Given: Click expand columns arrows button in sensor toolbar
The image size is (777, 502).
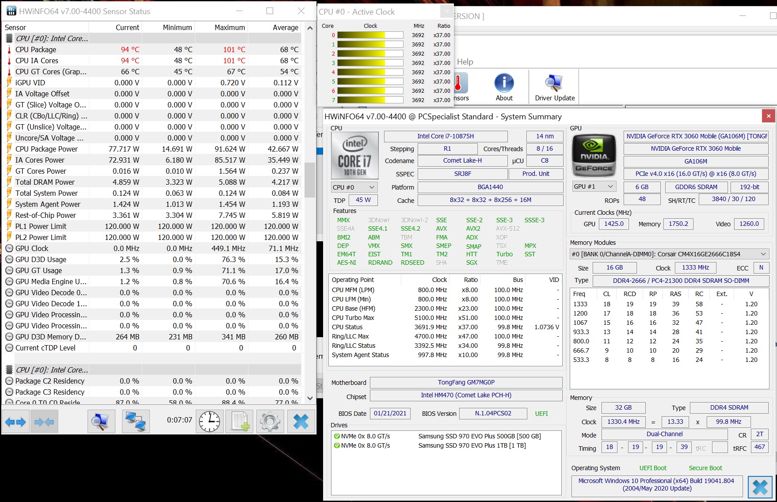Looking at the screenshot, I should coord(15,422).
